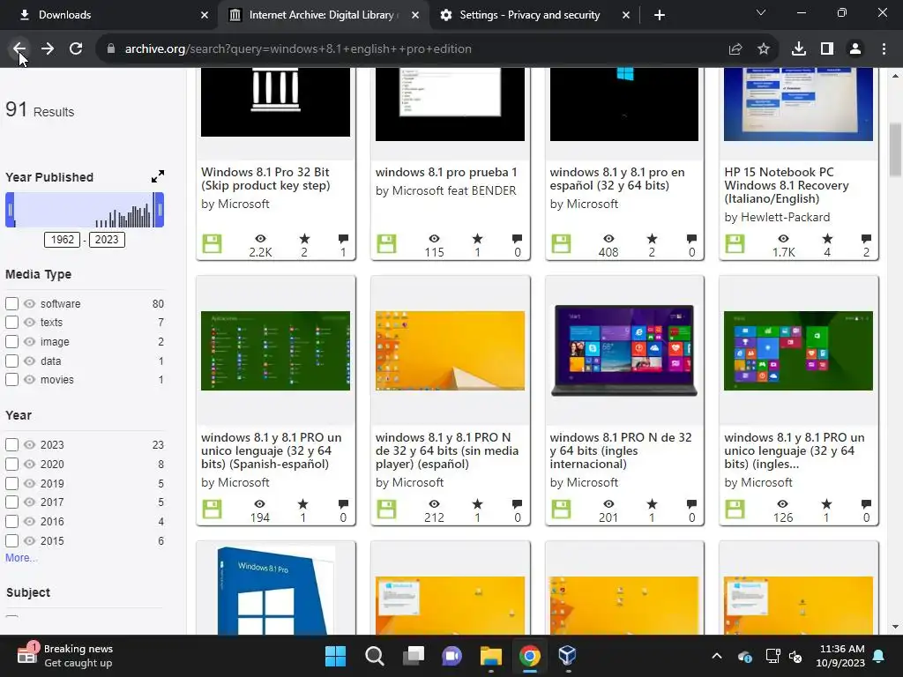Share this page via the address bar icon

point(735,49)
